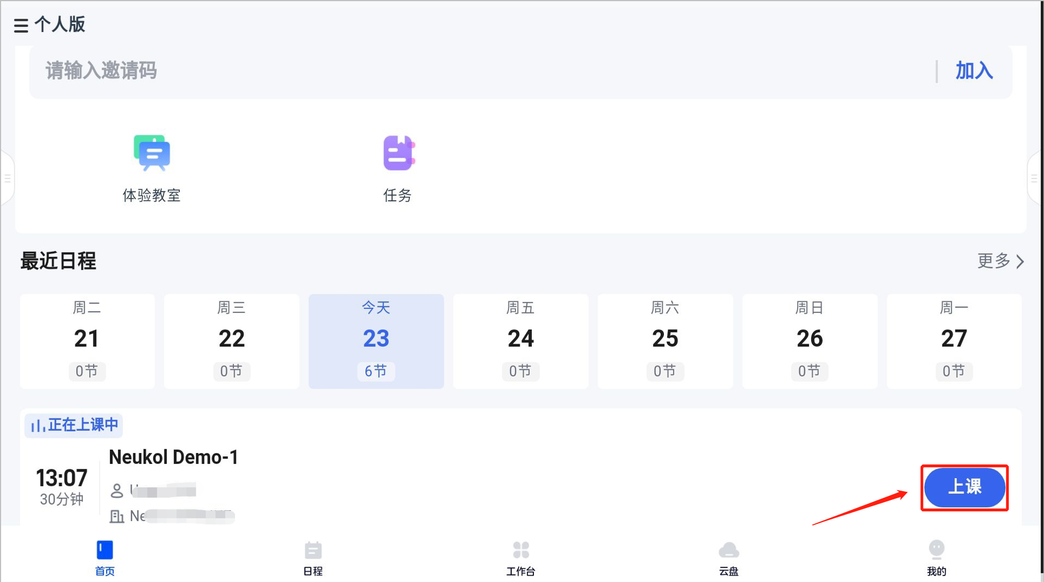Select Friday the 24th date card
Viewport: 1044px width, 582px height.
[520, 341]
